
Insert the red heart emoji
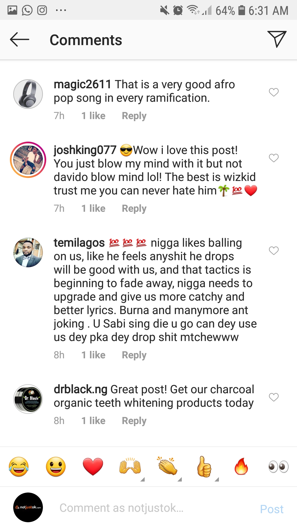[x=93, y=467]
